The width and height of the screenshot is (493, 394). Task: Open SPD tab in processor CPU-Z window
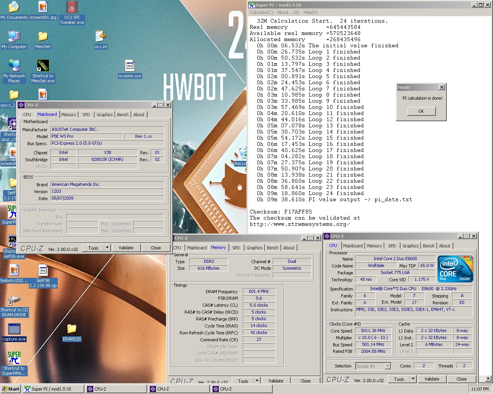pyautogui.click(x=392, y=246)
